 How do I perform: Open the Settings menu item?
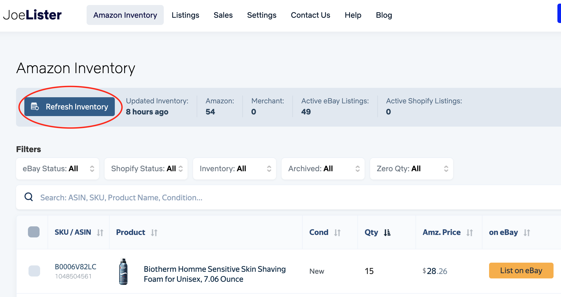tap(262, 15)
